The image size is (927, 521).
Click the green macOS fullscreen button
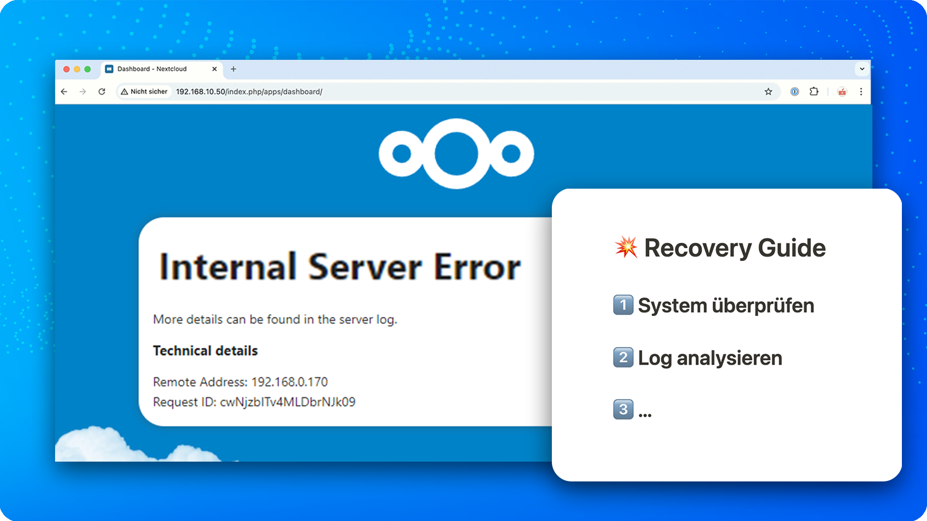point(88,69)
